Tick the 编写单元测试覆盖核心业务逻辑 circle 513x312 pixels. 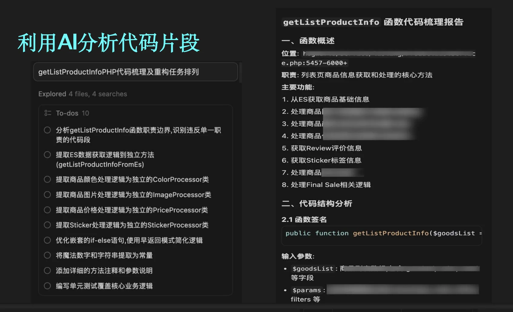(x=47, y=286)
